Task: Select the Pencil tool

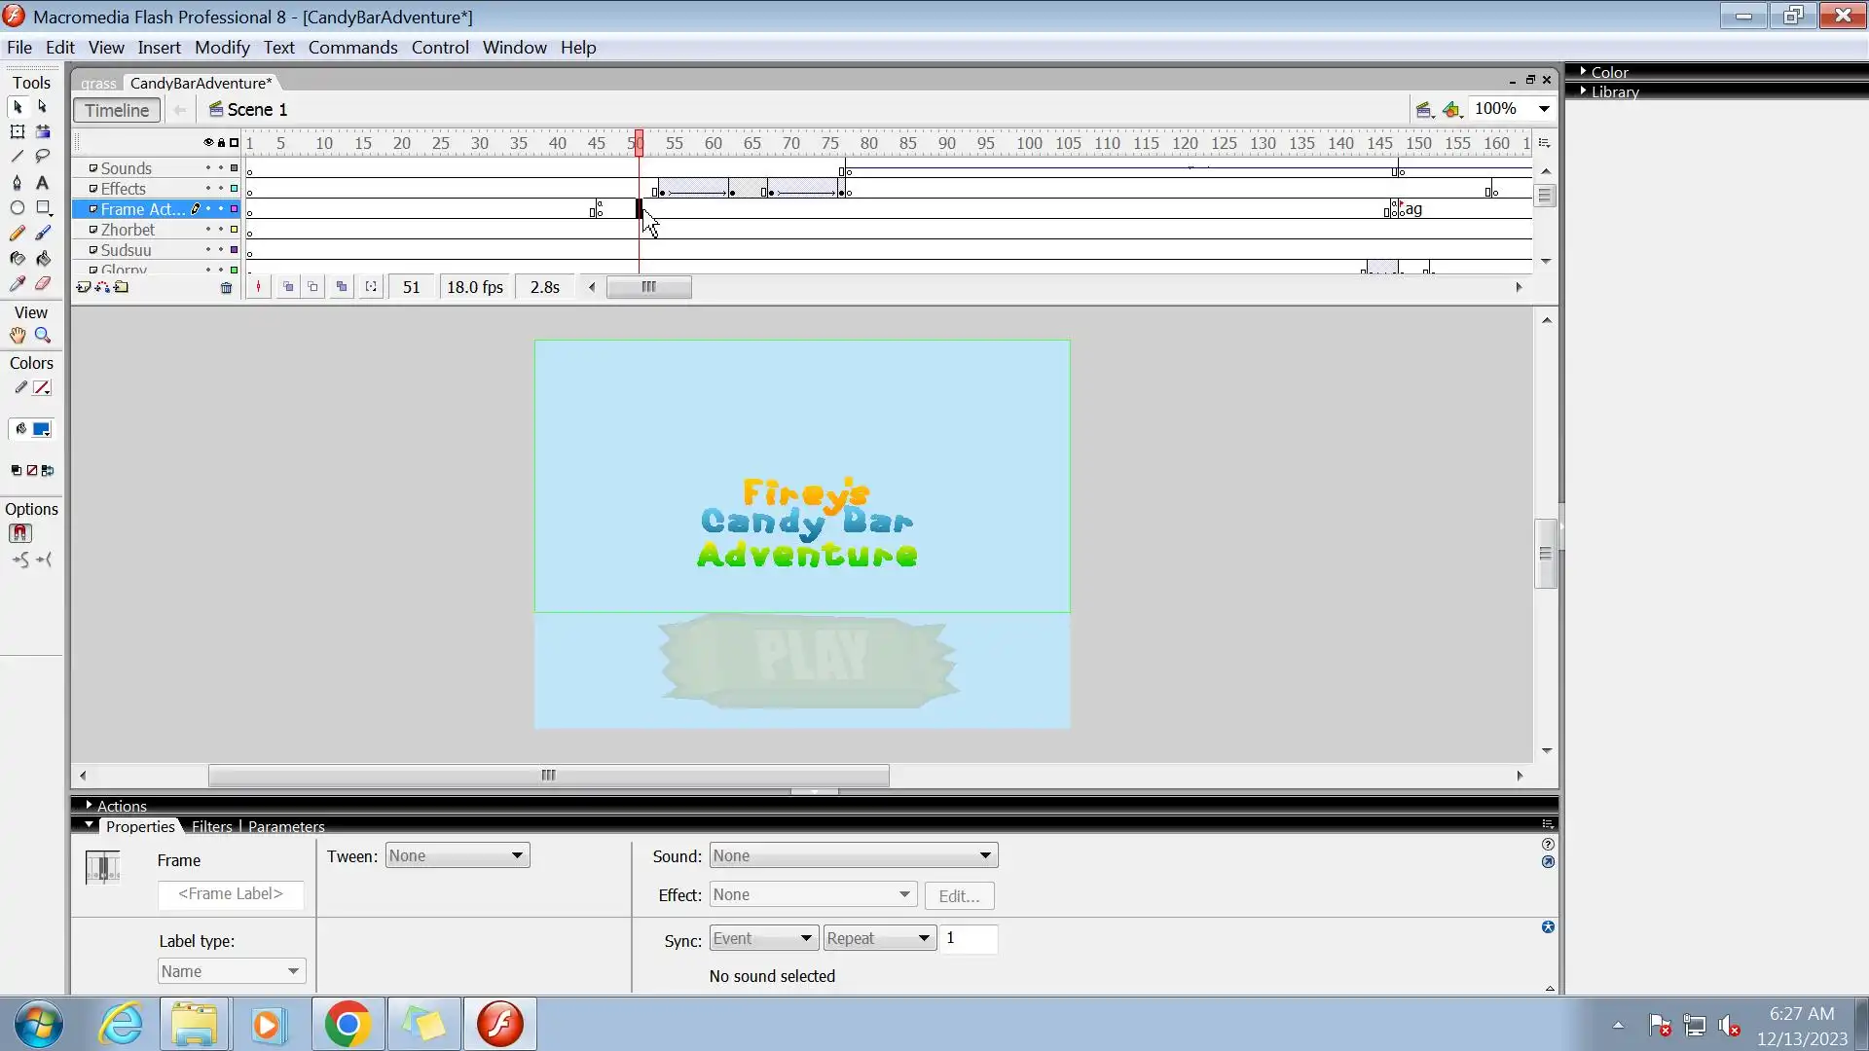Action: click(17, 234)
